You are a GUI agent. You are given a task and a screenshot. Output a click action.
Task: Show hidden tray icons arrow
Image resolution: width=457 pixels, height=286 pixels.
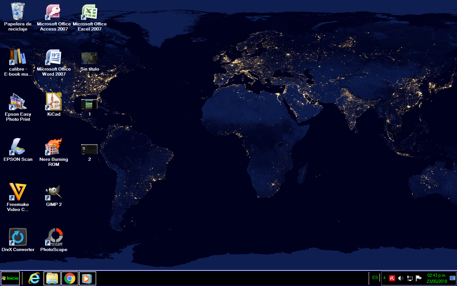tap(385, 278)
